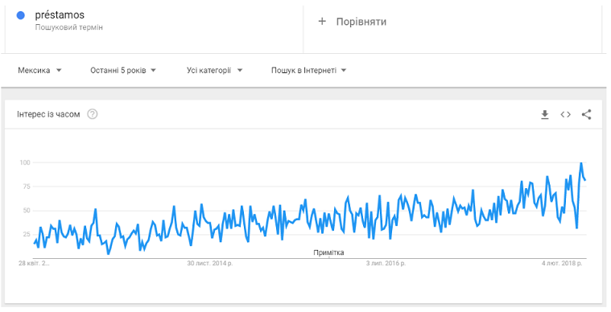Open the embed code icon
Viewport: 611px width, 312px height.
click(x=565, y=114)
